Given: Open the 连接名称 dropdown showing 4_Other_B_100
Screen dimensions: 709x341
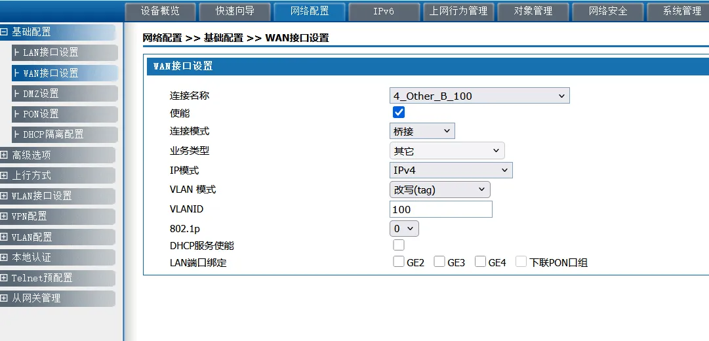Looking at the screenshot, I should coord(479,96).
